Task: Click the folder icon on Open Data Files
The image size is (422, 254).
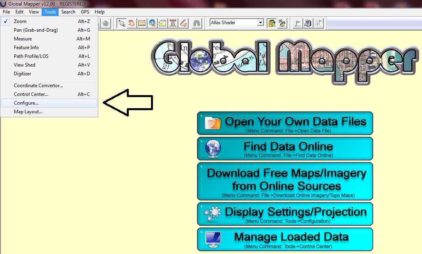Action: (x=213, y=123)
